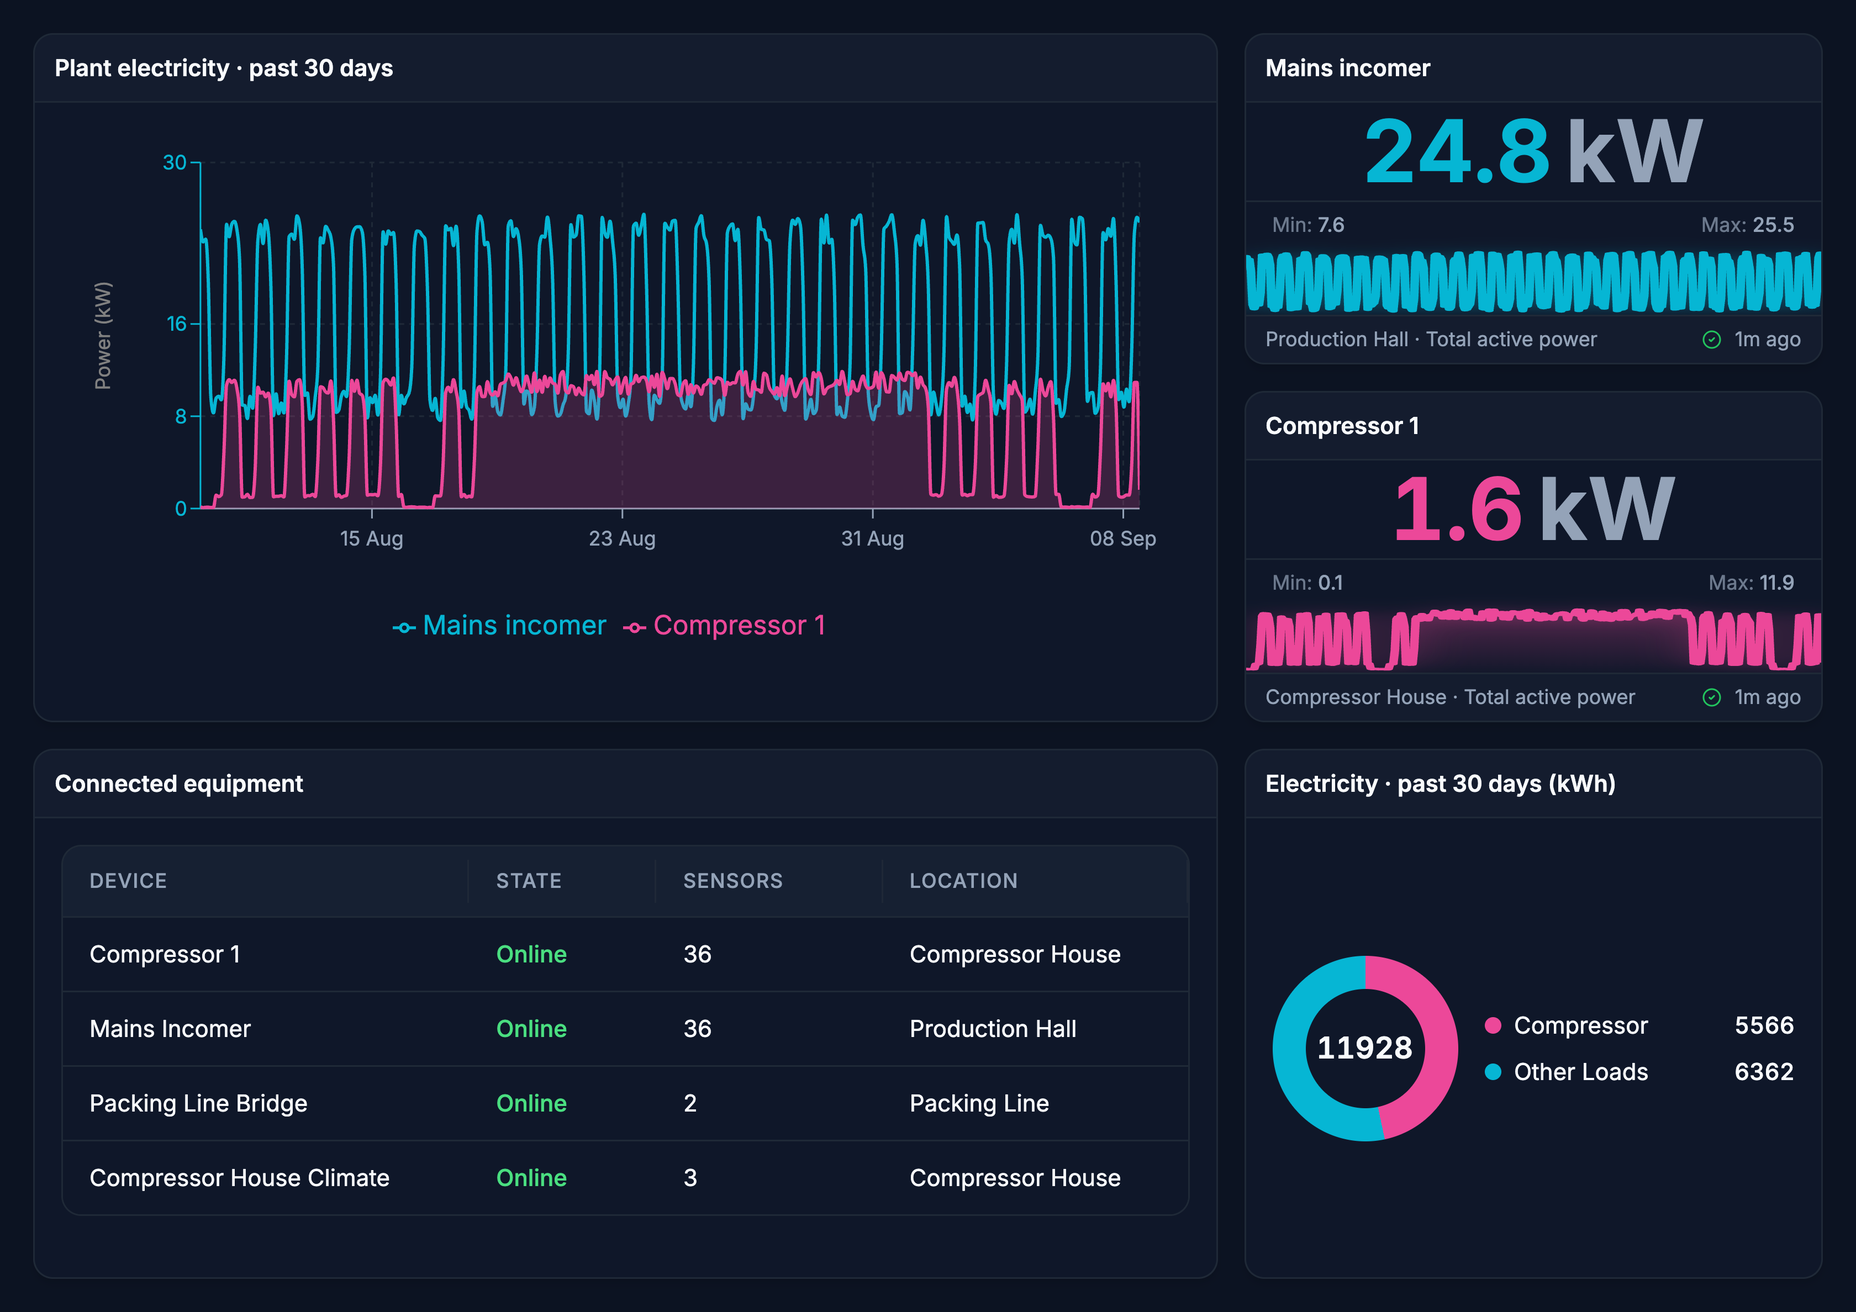Click the 24.8 kW mains reading

pos(1533,152)
